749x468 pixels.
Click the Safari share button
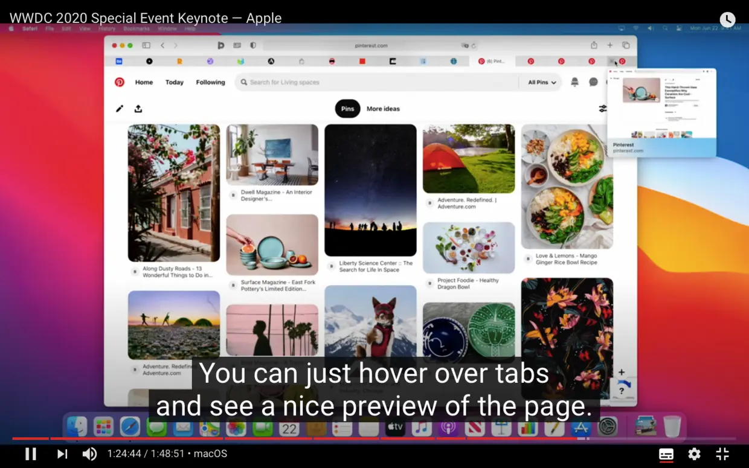(x=594, y=45)
